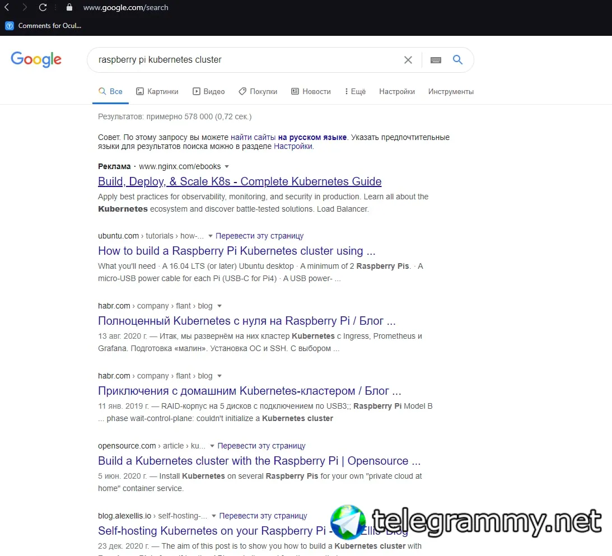Screen dimensions: 612x556
Task: Click Перевести эту страницу for ubuntu.com result
Action: pos(260,236)
